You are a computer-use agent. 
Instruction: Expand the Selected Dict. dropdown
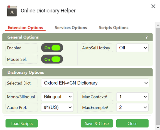pos(95,83)
